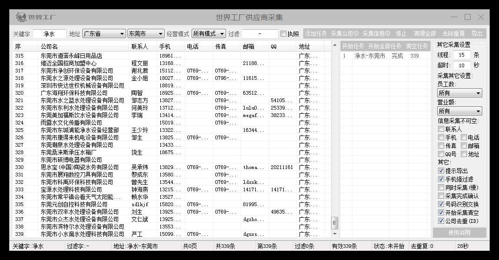Viewport: 499px width, 260px height.
Task: Click the table scrollbar down arrow
Action: click(334, 234)
